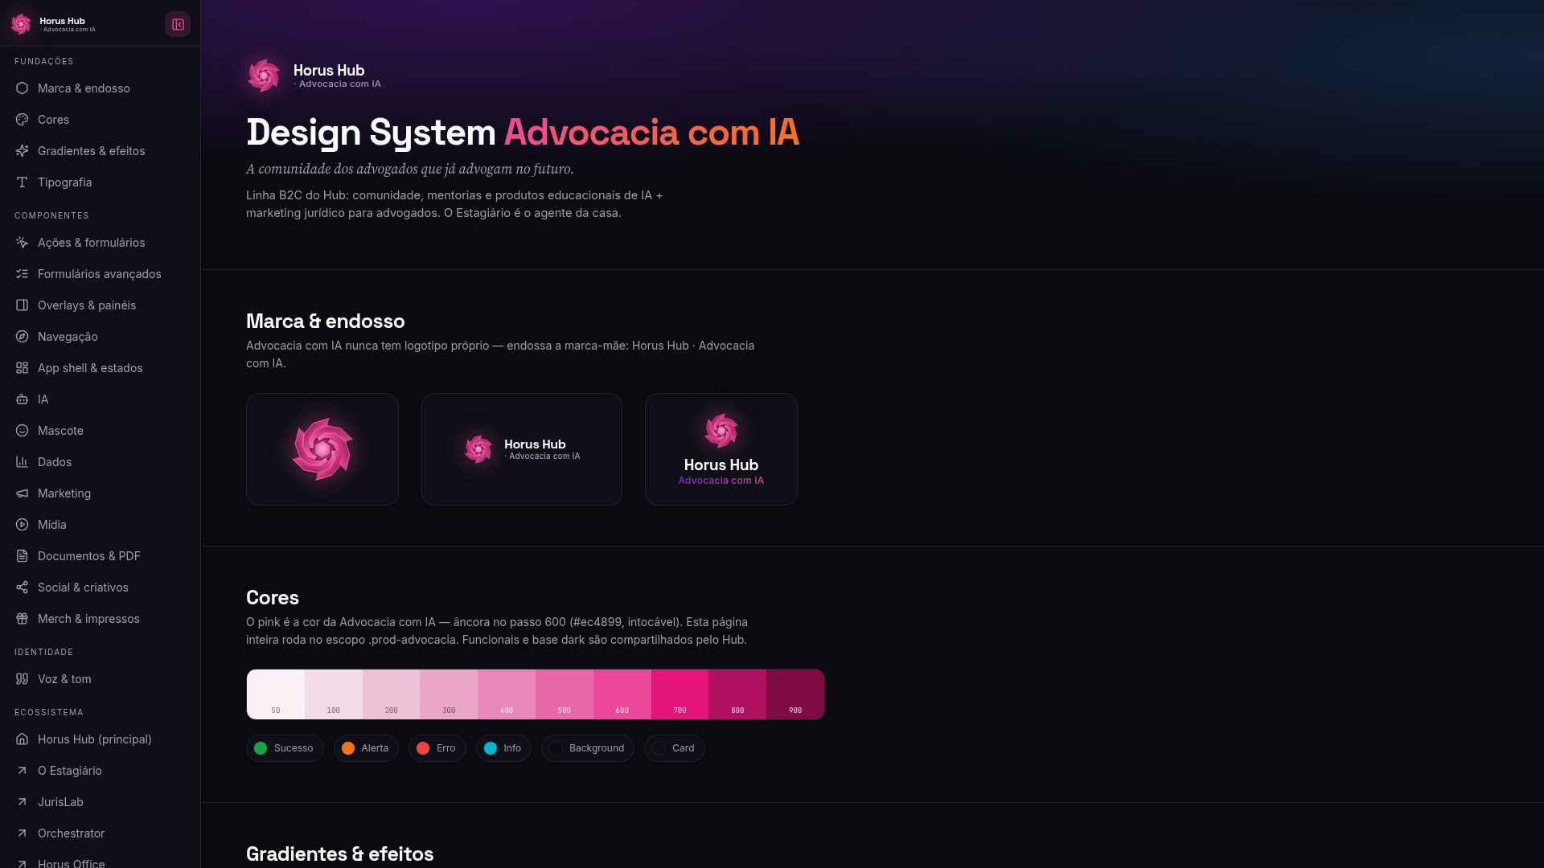Click the horizontal Horus Hub lockup card
Viewport: 1544px width, 868px height.
pyautogui.click(x=522, y=449)
